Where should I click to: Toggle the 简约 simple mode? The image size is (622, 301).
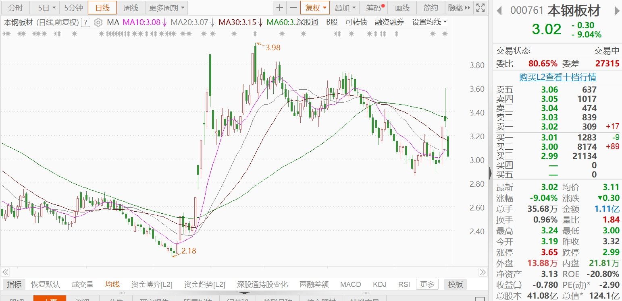[431, 8]
